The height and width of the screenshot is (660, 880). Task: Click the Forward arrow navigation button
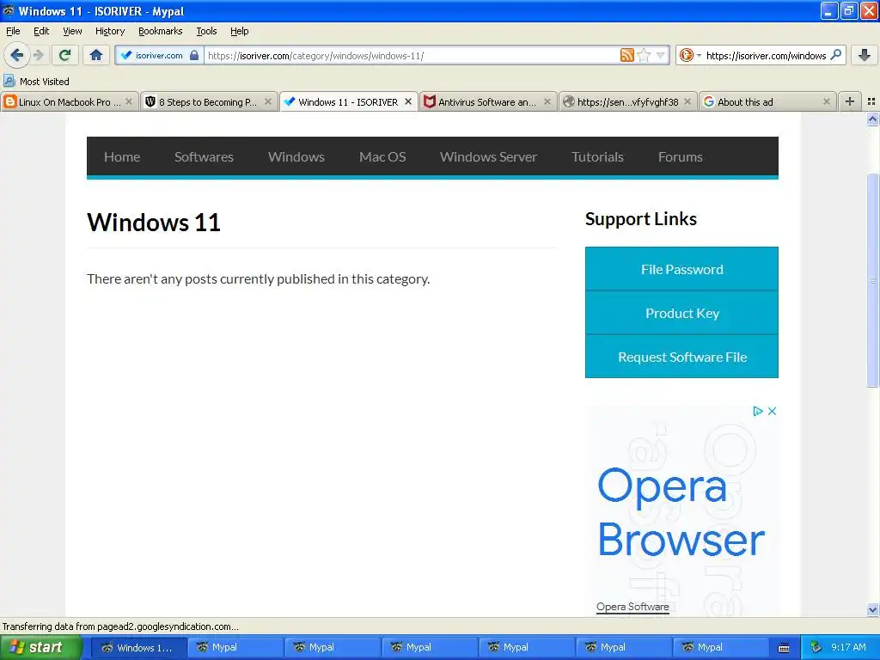tap(38, 55)
